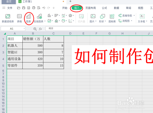
Task: Switch to the 页面布局 tab
Action: tap(91, 8)
